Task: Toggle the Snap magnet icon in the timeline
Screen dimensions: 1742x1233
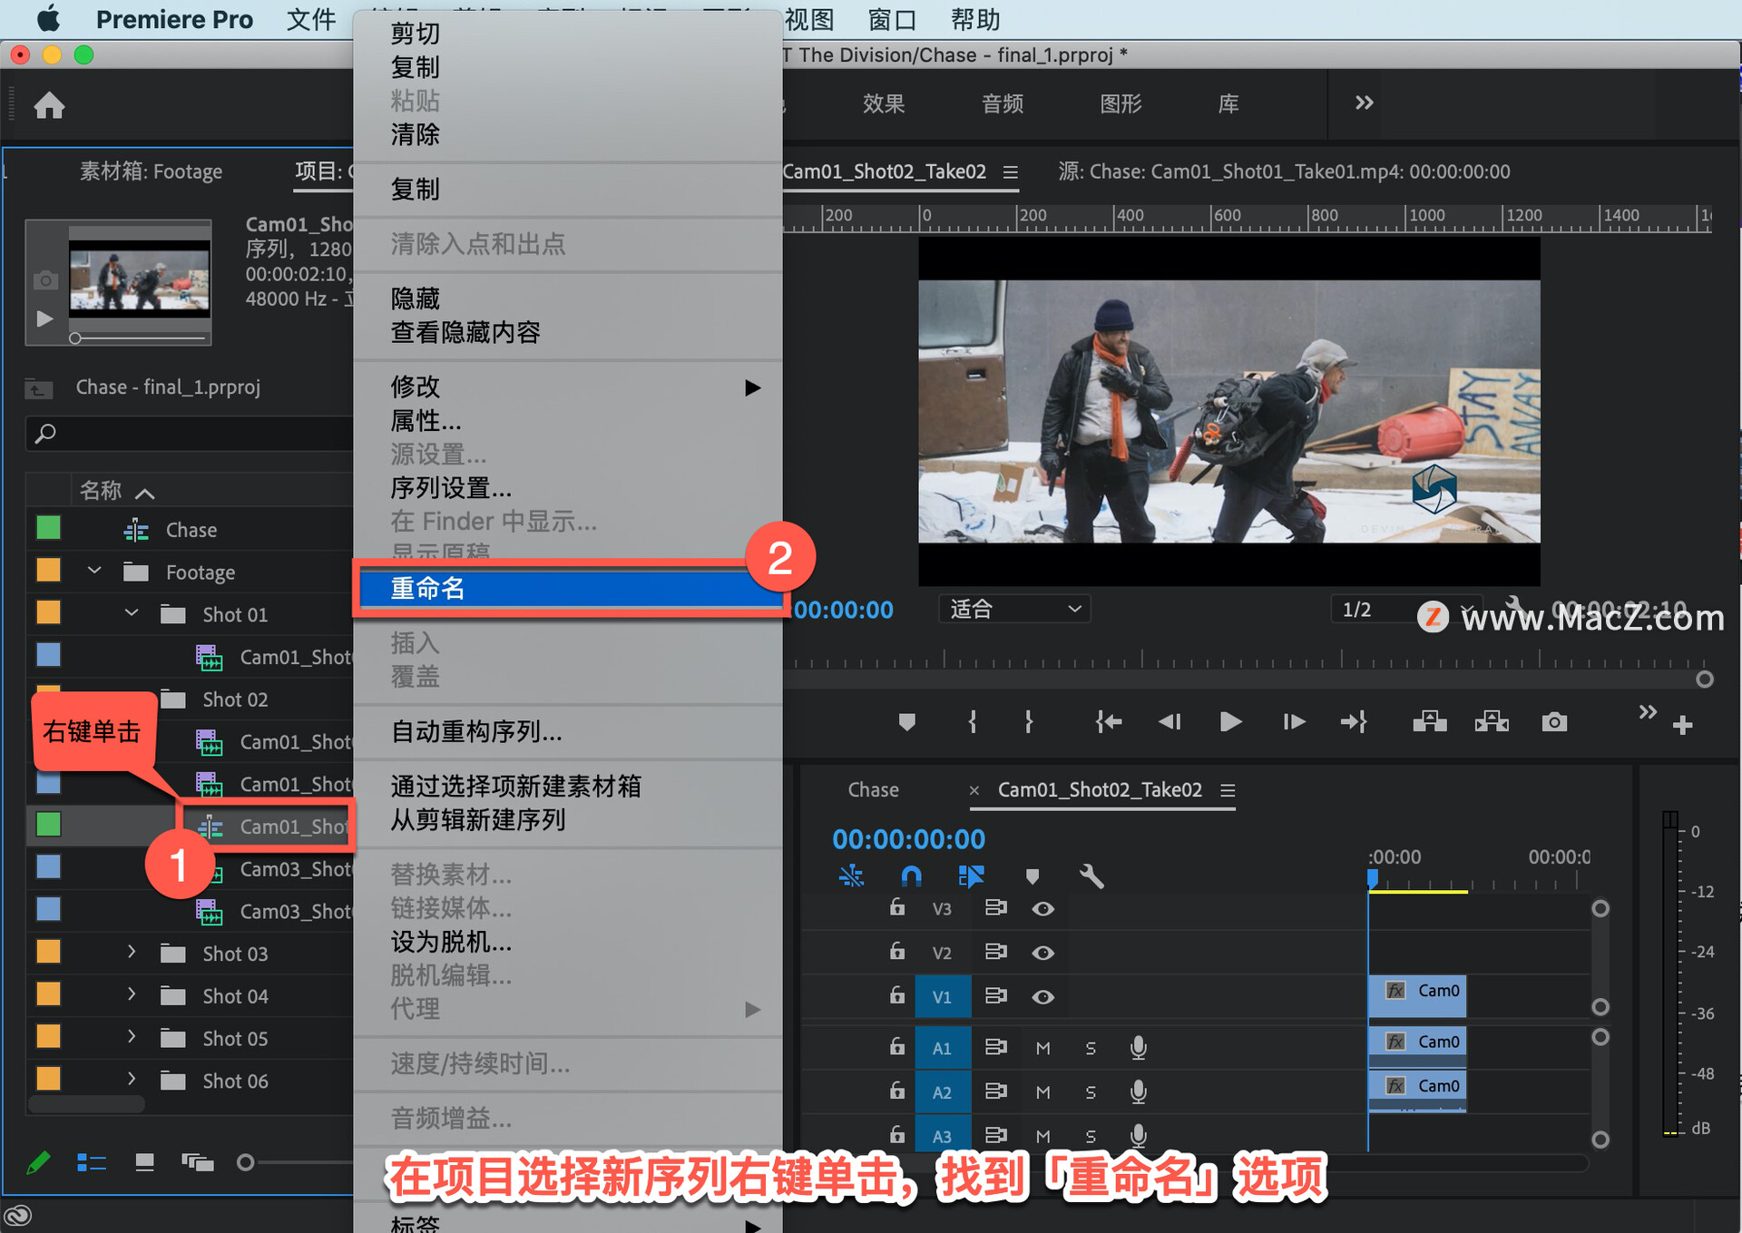Action: pos(911,876)
